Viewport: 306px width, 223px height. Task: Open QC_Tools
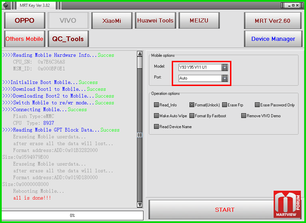coord(68,39)
